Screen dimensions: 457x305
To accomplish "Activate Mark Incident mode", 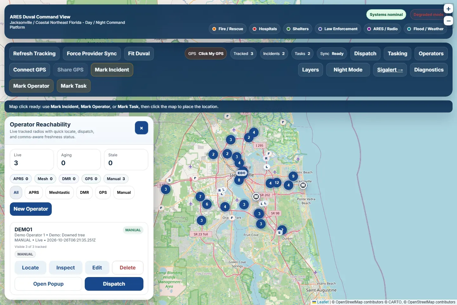I will pyautogui.click(x=112, y=70).
